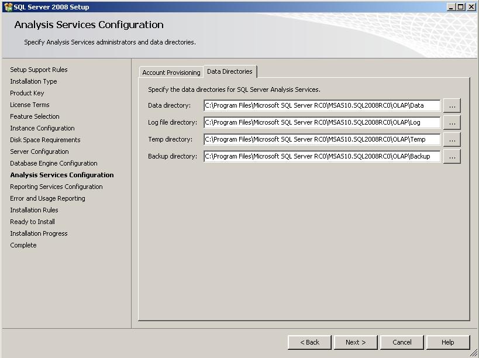Proceed with the Next > button

(356, 342)
